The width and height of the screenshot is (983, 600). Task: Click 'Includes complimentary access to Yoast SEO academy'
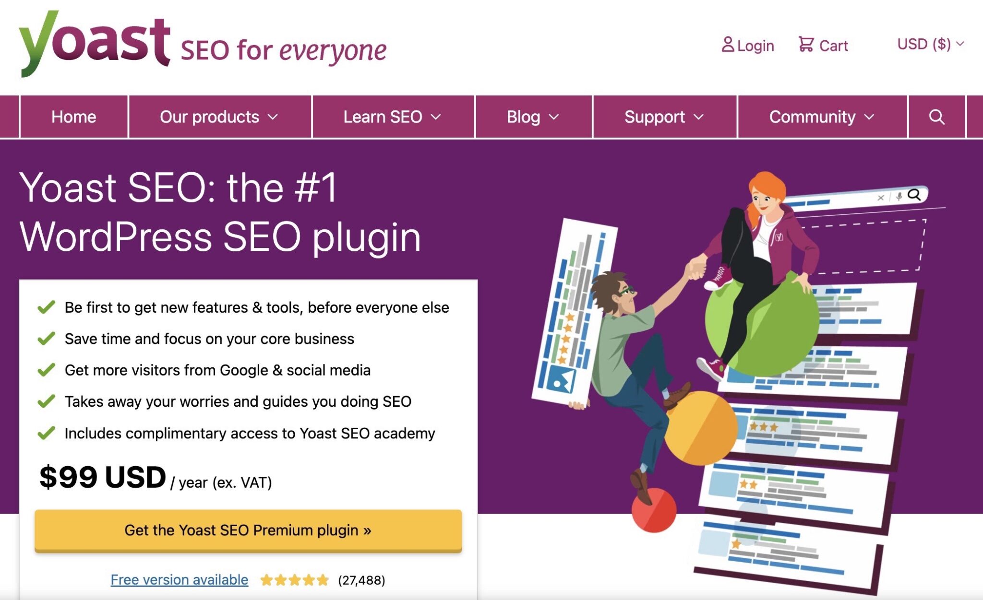click(250, 434)
